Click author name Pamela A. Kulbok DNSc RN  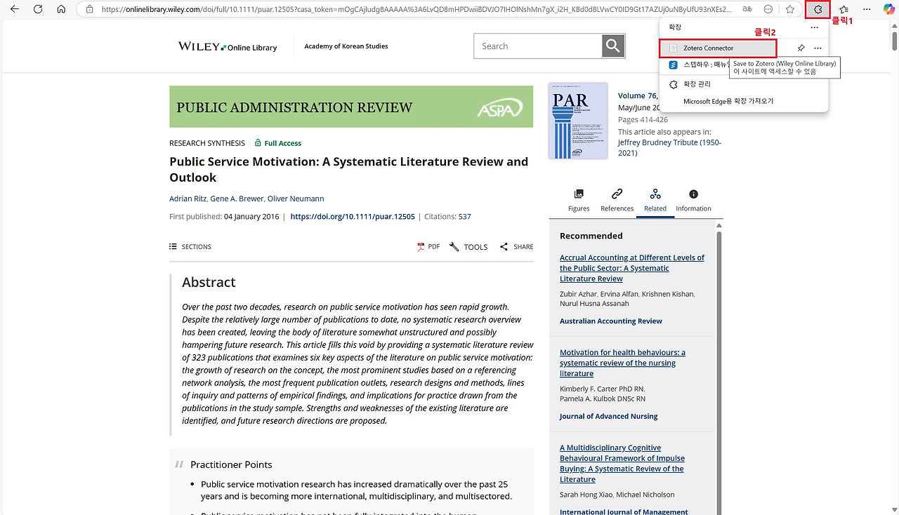(603, 399)
